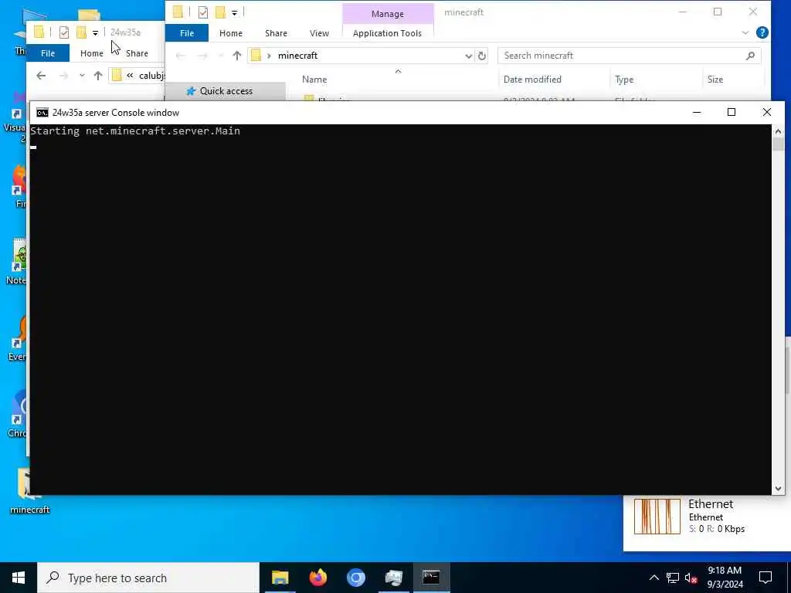Viewport: 791px width, 593px height.
Task: Sort by the Name column header
Action: pos(314,80)
